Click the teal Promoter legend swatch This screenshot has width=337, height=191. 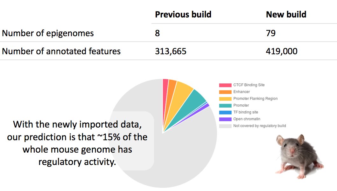point(225,105)
